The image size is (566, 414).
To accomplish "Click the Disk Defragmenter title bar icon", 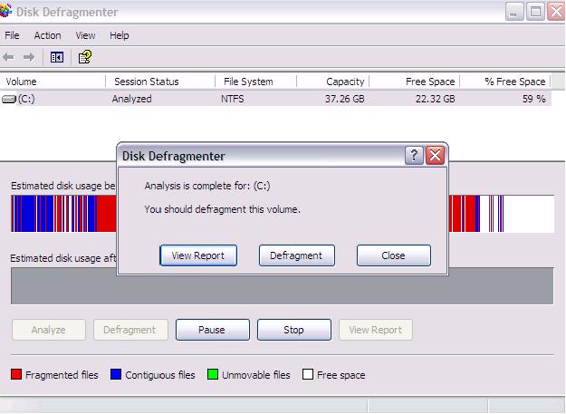I will [5, 12].
